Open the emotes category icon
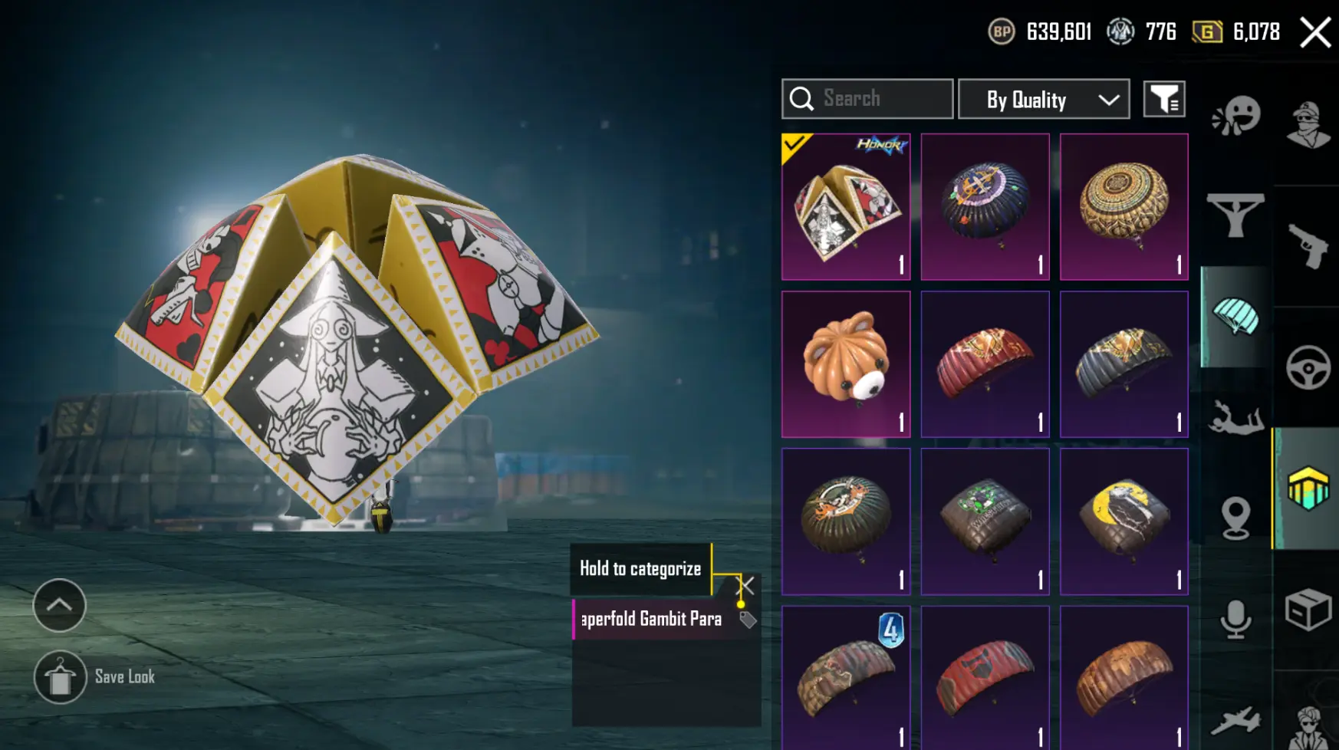 pyautogui.click(x=1235, y=117)
